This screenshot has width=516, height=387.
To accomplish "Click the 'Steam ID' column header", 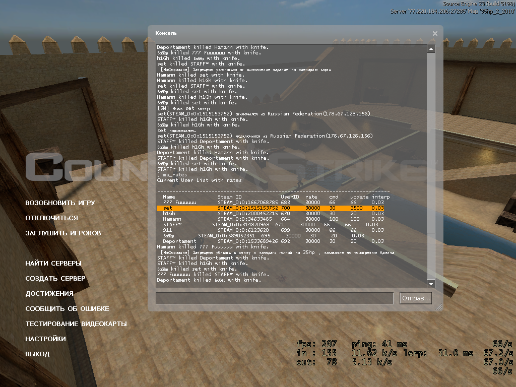I will pos(229,197).
